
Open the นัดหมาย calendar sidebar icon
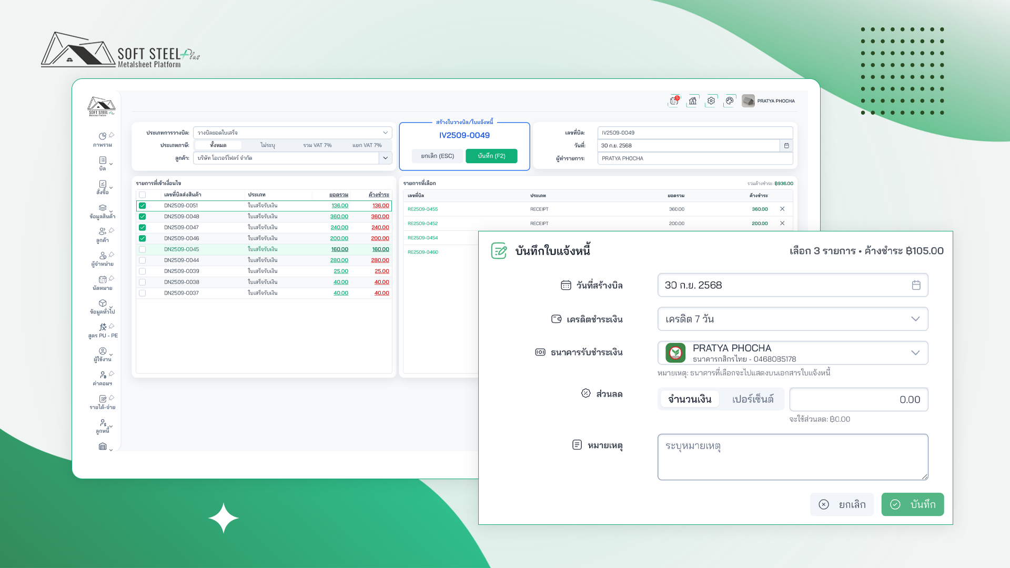tap(103, 280)
